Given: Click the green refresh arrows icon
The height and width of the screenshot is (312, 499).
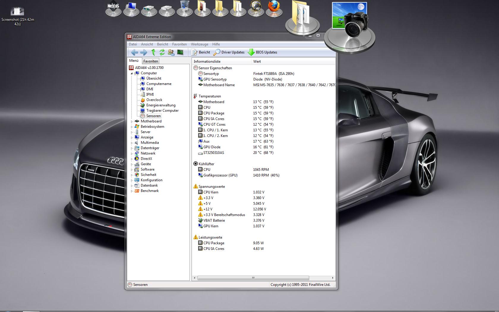Looking at the screenshot, I should (162, 53).
